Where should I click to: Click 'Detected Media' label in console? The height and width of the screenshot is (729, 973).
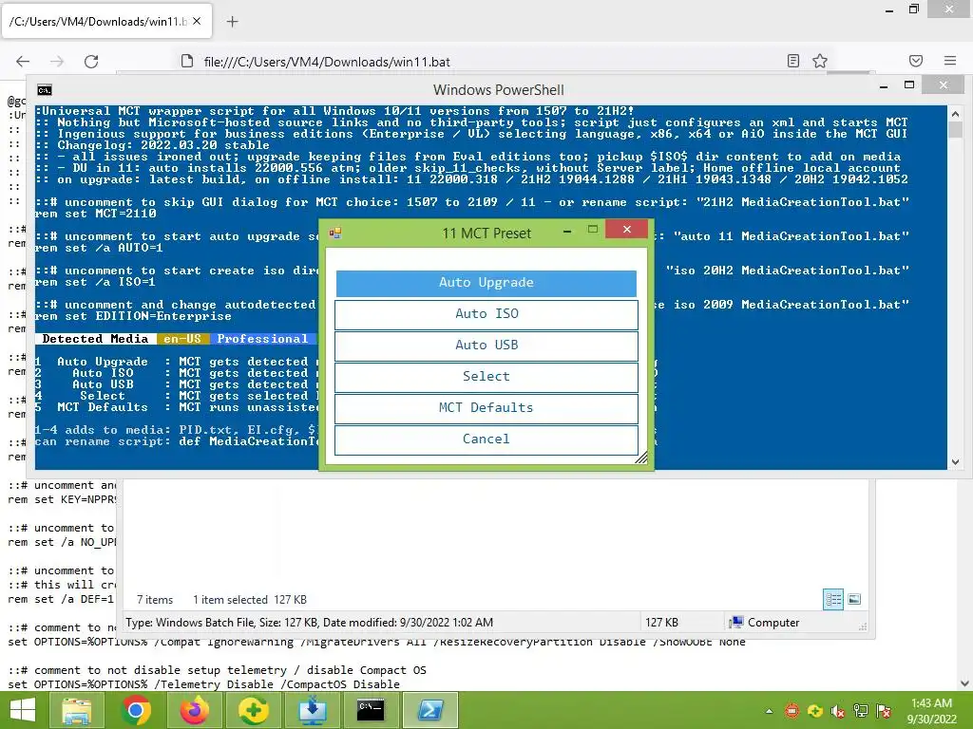95,339
